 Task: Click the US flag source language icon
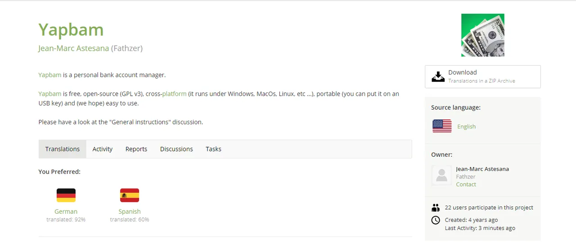[x=442, y=126]
